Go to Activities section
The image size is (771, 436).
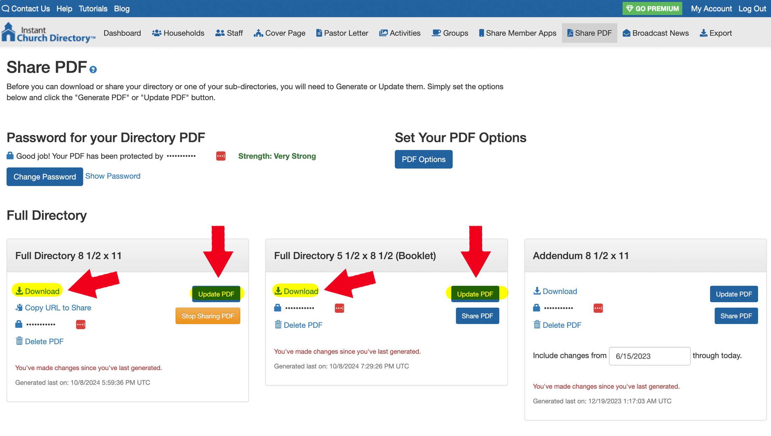400,33
